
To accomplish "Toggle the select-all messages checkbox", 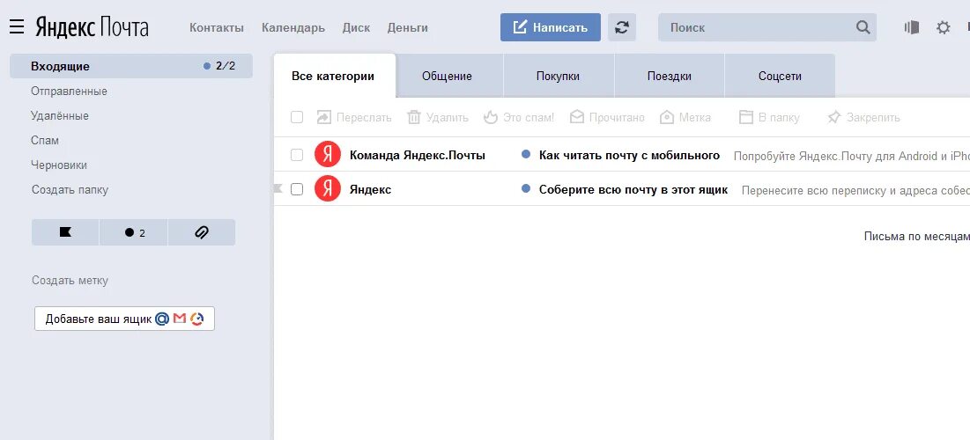I will (x=297, y=117).
